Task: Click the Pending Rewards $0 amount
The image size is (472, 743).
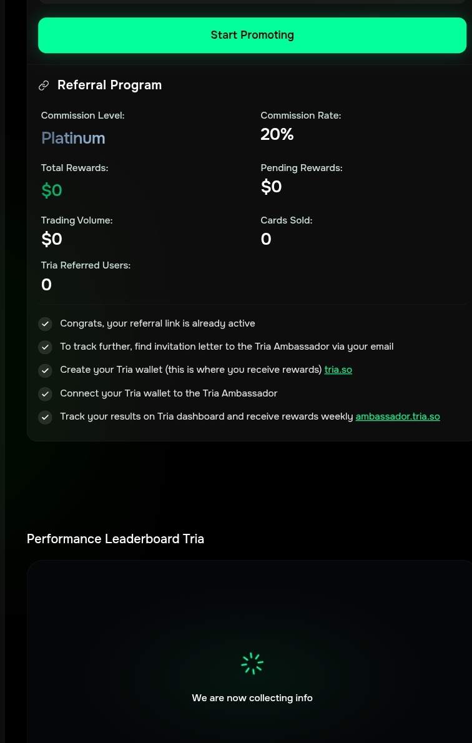Action: coord(272,187)
